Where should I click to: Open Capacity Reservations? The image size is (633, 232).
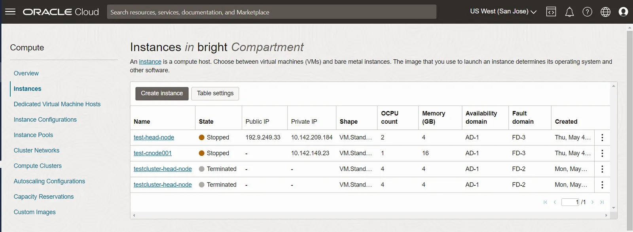(44, 197)
